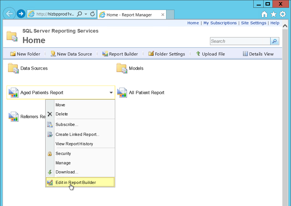
Task: Click New Data Source toolbar button
Action: pyautogui.click(x=71, y=54)
